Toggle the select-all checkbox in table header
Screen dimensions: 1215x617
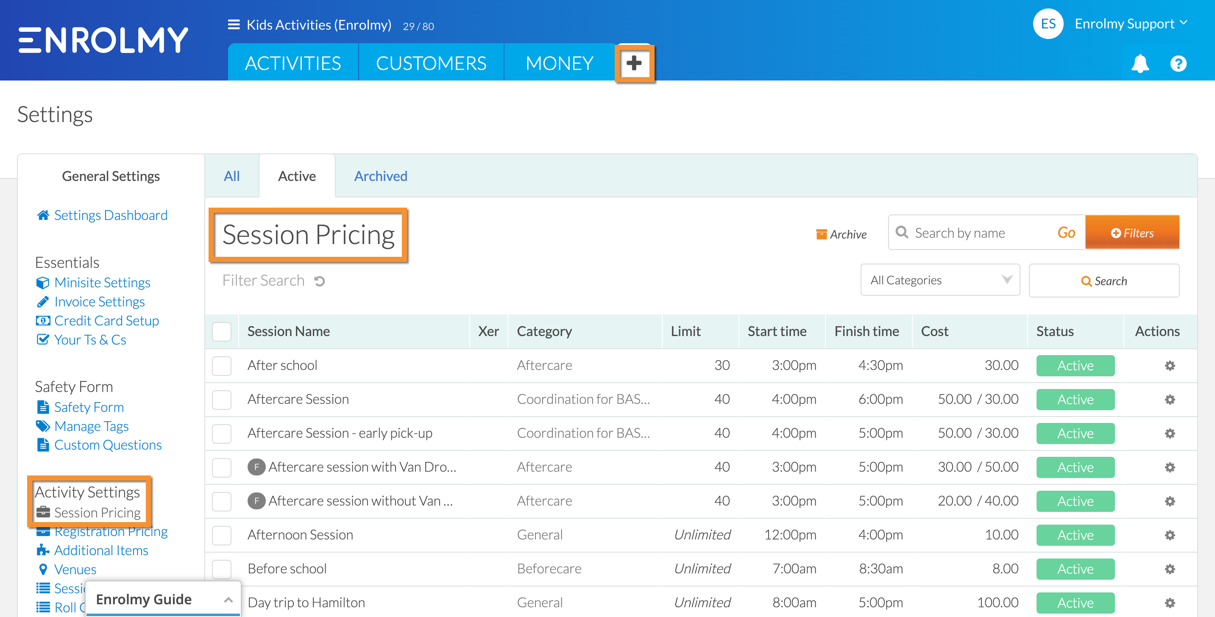221,332
